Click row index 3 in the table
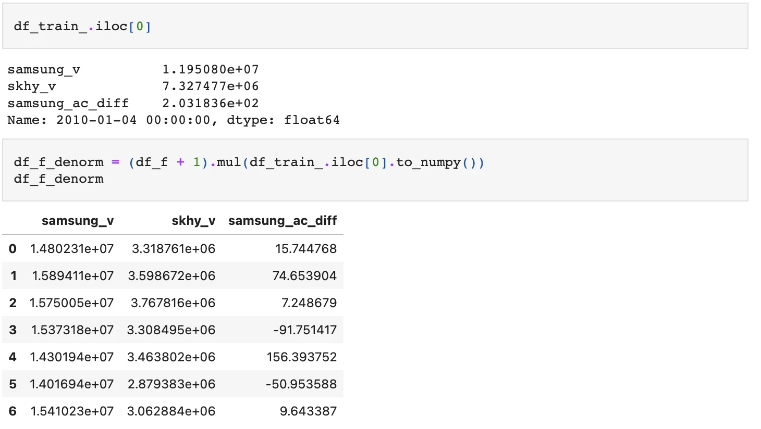The height and width of the screenshot is (429, 761). [13, 330]
